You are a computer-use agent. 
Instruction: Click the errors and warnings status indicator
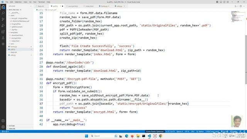pos(5,131)
